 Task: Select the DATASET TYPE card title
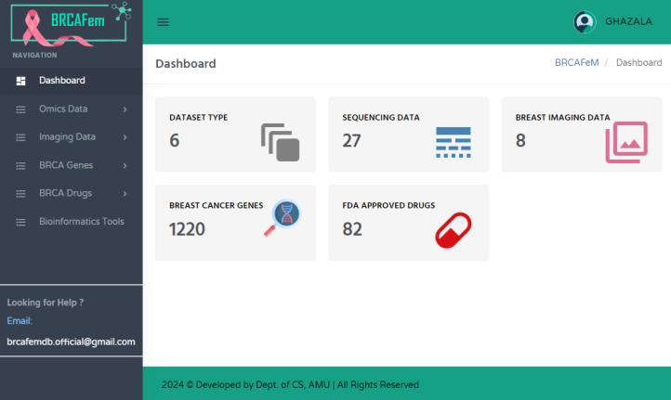pos(198,118)
